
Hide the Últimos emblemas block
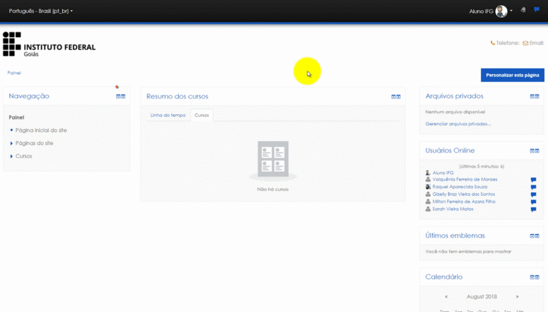(532, 236)
